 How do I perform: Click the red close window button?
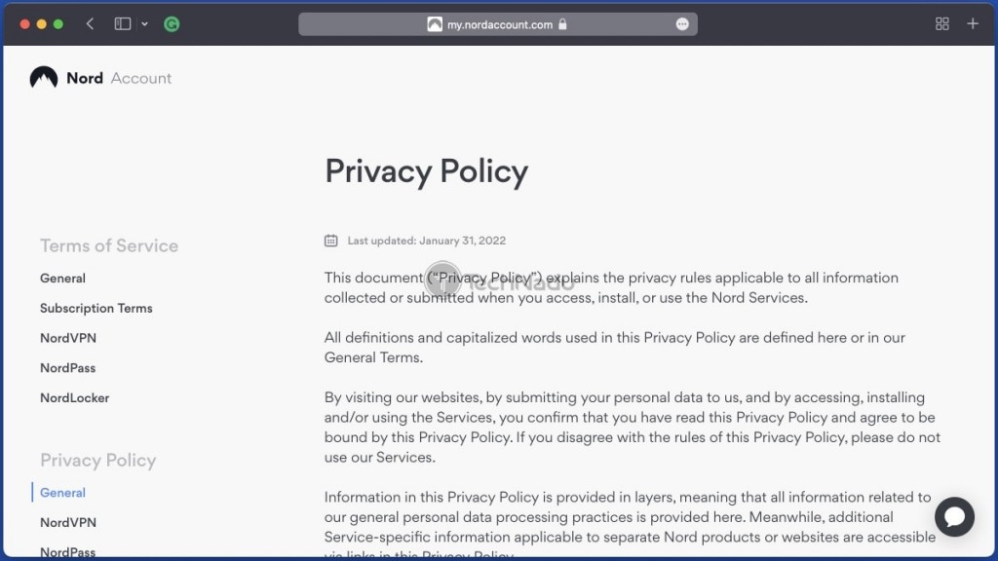click(x=24, y=24)
